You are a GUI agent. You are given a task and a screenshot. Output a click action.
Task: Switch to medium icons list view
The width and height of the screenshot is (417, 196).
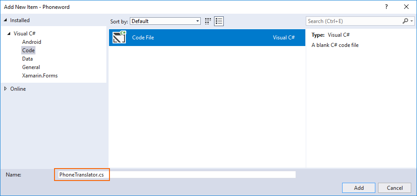(219, 21)
